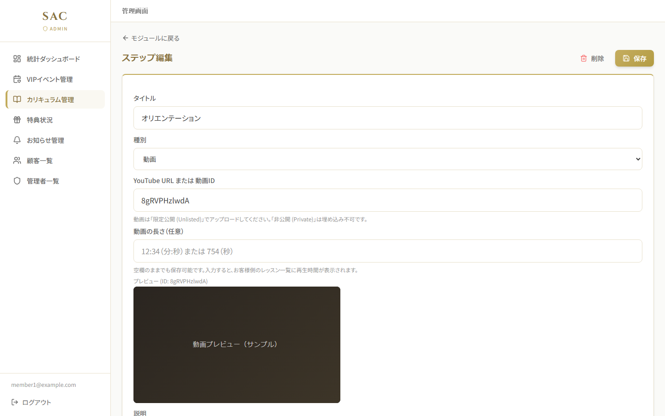This screenshot has height=416, width=665.
Task: Click member1@example.com account text
Action: pos(43,385)
